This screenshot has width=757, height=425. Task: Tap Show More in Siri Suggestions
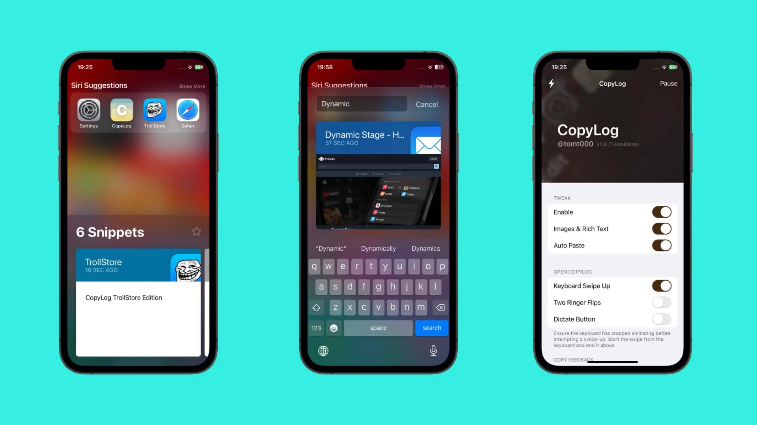pos(192,87)
